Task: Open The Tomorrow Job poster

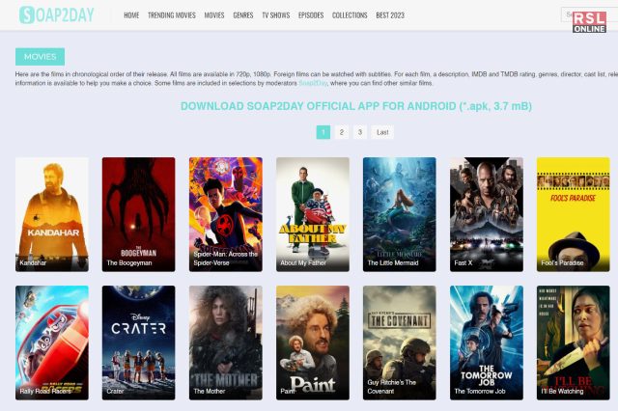Action: click(x=487, y=342)
